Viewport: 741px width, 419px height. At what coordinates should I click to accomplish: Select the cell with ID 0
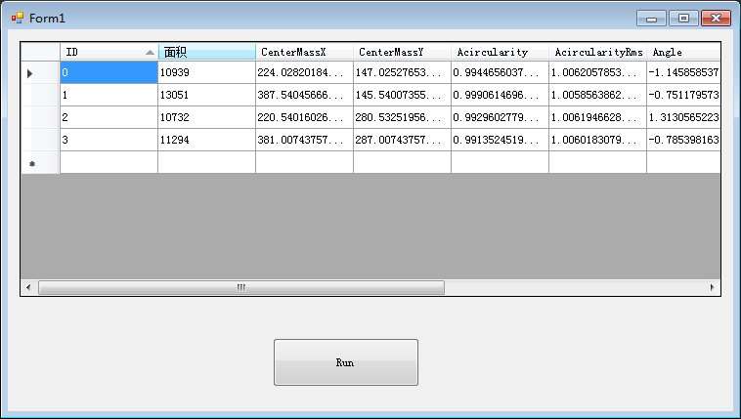pyautogui.click(x=109, y=73)
